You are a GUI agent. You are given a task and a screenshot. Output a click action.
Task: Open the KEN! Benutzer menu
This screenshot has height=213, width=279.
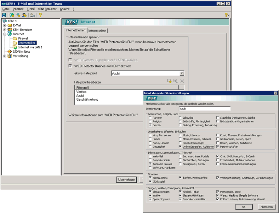tap(47, 9)
